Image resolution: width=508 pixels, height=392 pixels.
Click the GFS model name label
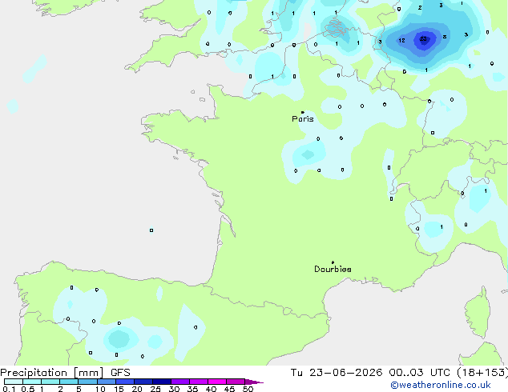point(120,373)
